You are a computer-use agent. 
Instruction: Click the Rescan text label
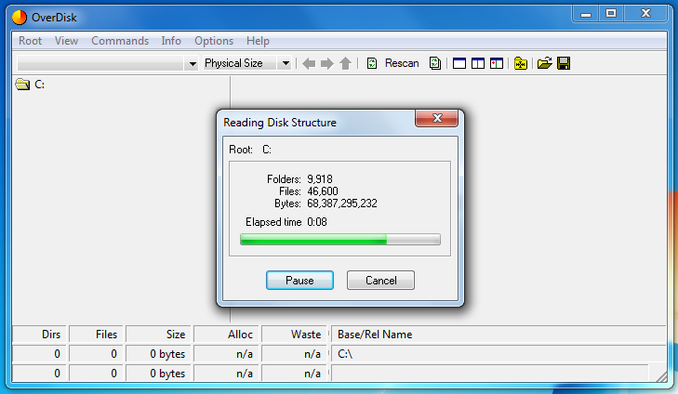click(402, 63)
